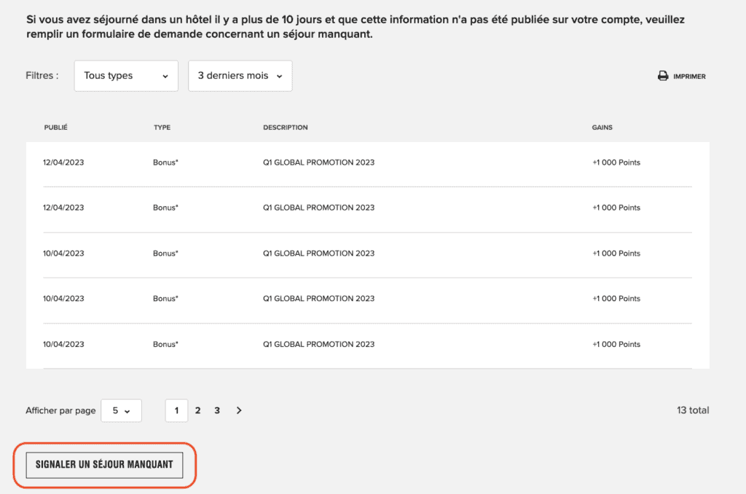Open the Afficher par page count dropdown
The image size is (746, 494).
point(121,410)
